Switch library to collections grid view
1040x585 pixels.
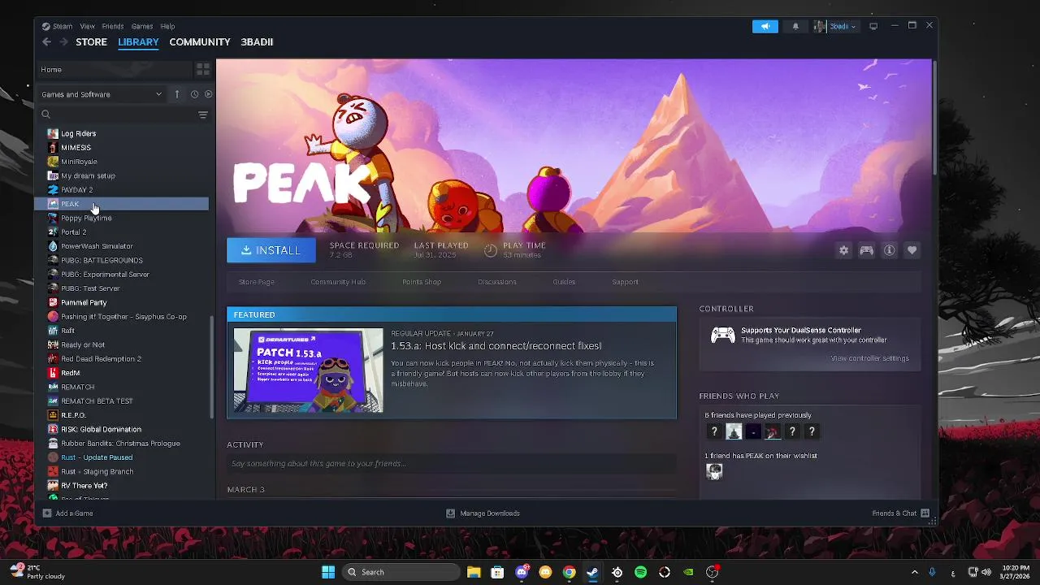(x=202, y=70)
